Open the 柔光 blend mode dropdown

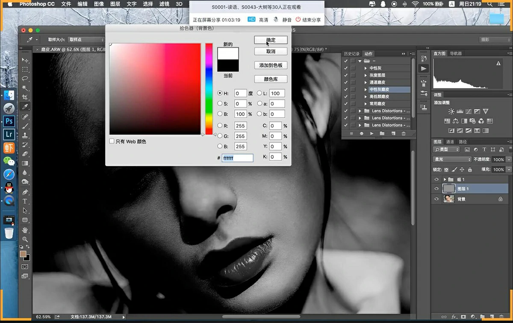click(452, 159)
